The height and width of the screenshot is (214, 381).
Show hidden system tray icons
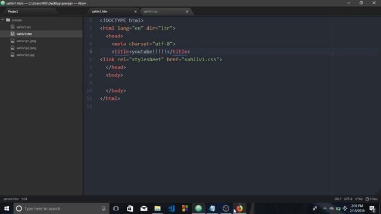[325, 209]
